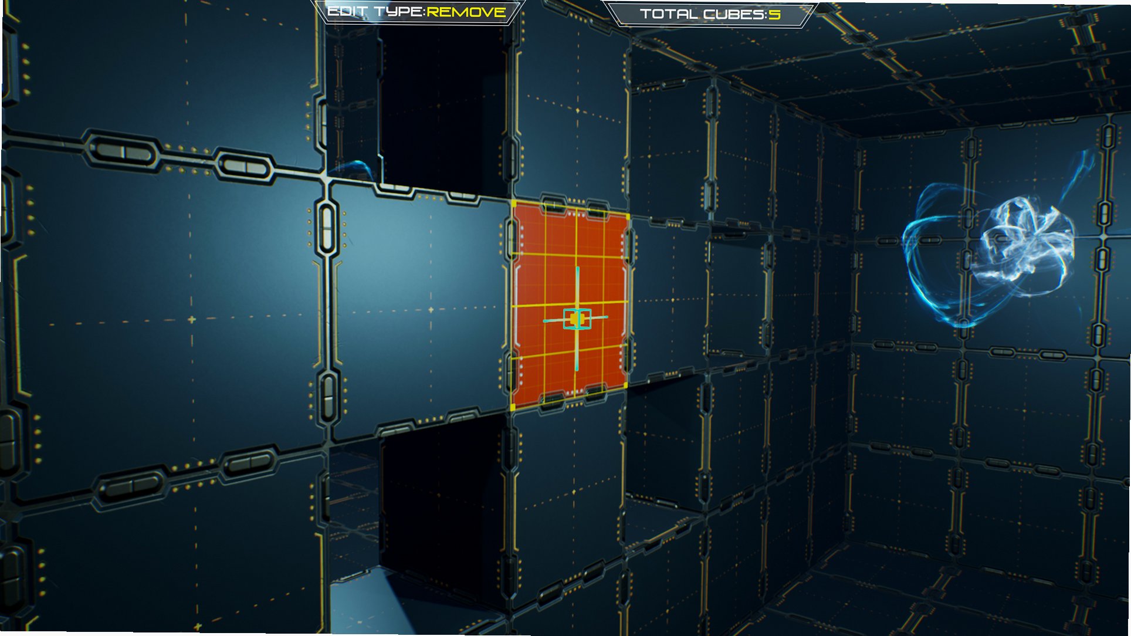1131x636 pixels.
Task: Click the top-right yellow corner of red selection
Action: coord(628,216)
